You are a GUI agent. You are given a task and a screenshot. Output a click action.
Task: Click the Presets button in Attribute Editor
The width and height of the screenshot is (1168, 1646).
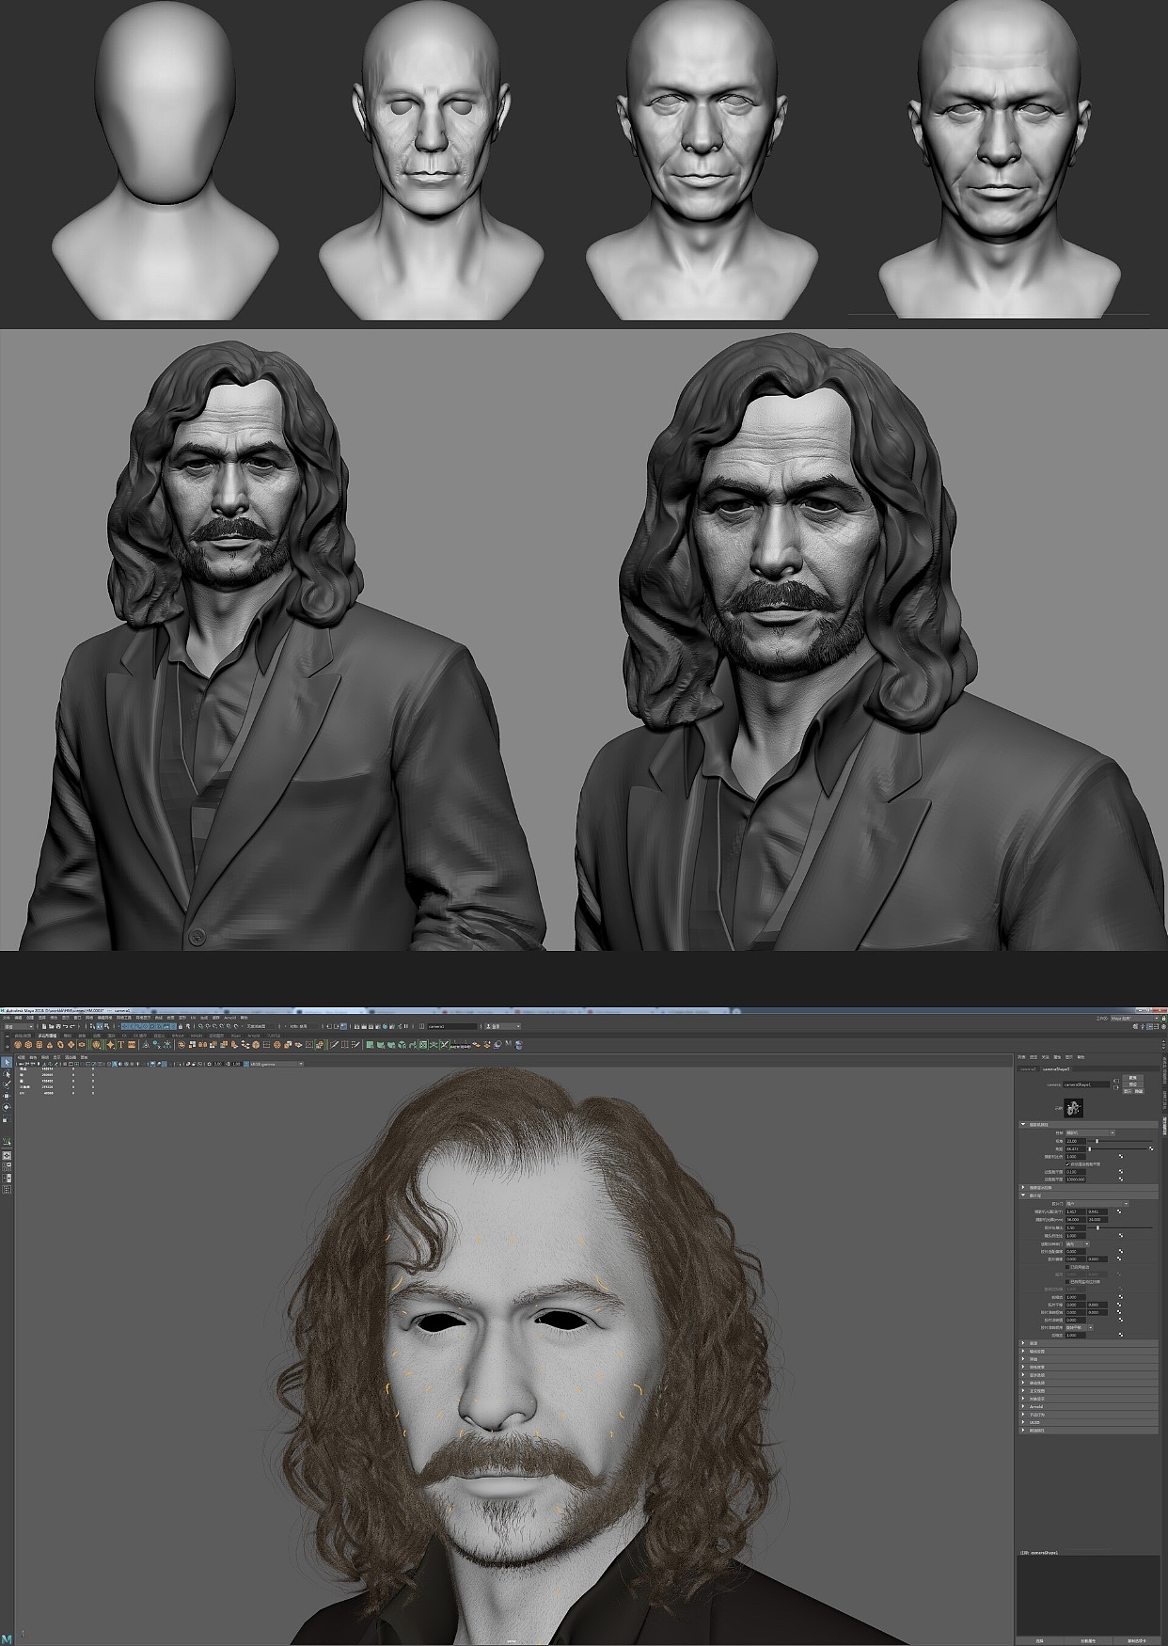[1132, 1084]
